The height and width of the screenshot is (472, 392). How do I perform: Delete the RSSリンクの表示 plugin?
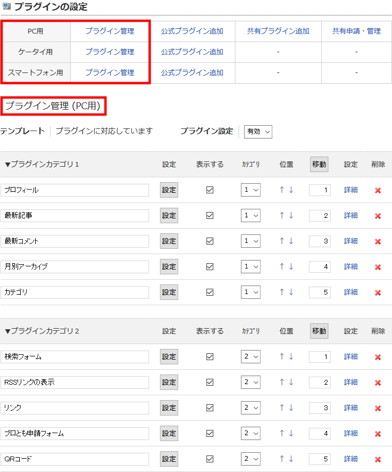coord(378,383)
